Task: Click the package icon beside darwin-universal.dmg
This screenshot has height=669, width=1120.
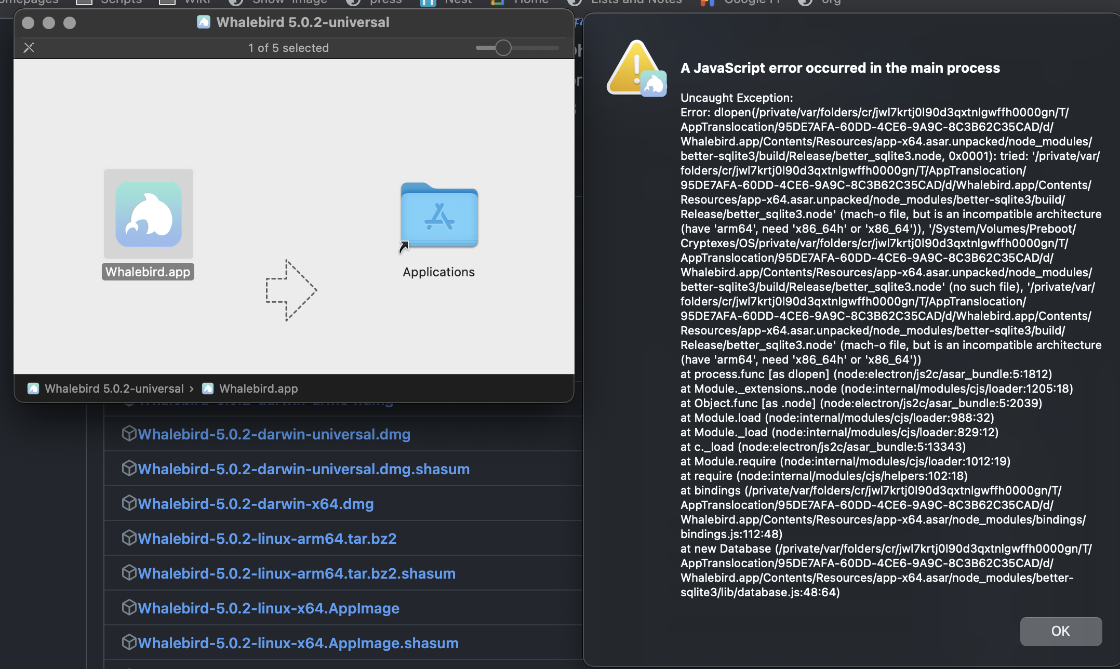Action: (x=129, y=433)
